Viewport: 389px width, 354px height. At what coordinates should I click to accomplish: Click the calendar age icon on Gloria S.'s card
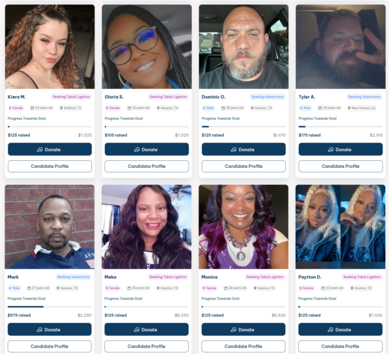(x=129, y=108)
